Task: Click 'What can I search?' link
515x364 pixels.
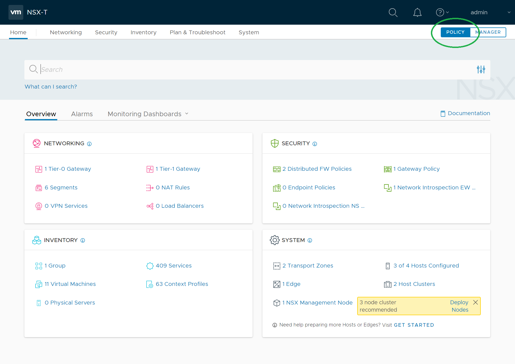Action: coord(51,87)
